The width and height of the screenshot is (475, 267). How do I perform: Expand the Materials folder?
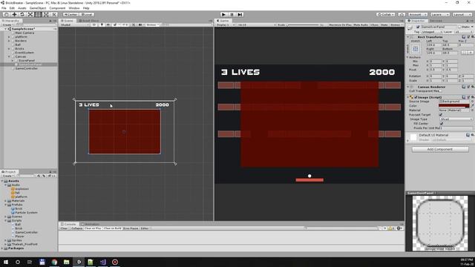pyautogui.click(x=5, y=200)
